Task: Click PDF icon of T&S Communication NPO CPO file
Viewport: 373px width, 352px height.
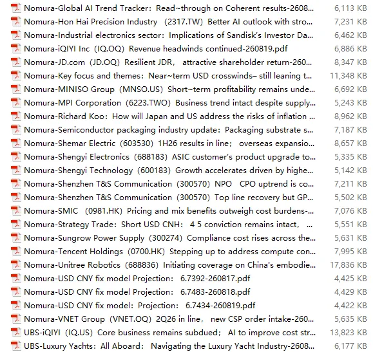Action: (16, 184)
